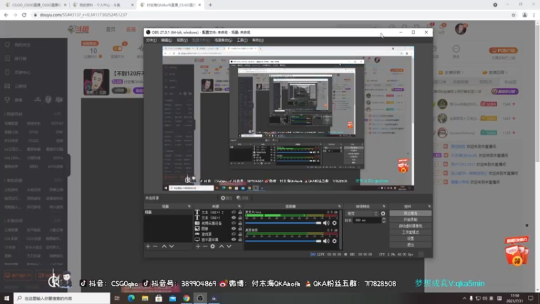Toggle visibility of the Image source
Image resolution: width=540 pixels, height=304 pixels.
click(234, 228)
